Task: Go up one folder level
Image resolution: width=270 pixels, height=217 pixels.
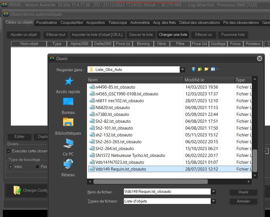Action: coord(200,69)
